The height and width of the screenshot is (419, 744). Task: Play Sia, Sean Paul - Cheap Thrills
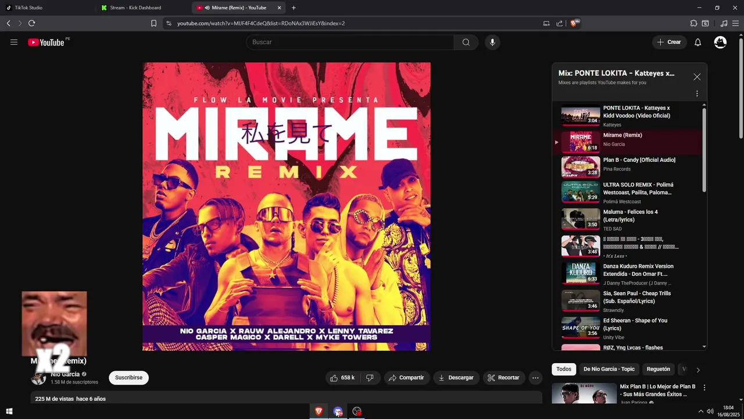point(628,301)
